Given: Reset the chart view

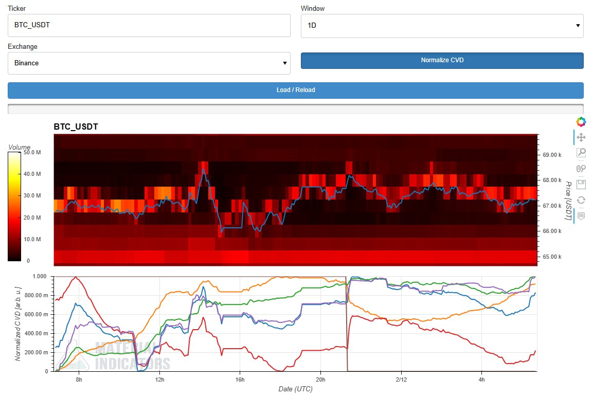Looking at the screenshot, I should click(581, 200).
